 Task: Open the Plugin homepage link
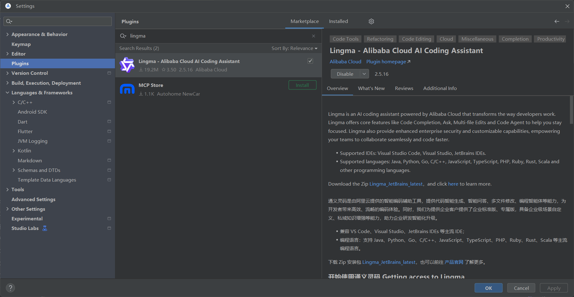[388, 62]
